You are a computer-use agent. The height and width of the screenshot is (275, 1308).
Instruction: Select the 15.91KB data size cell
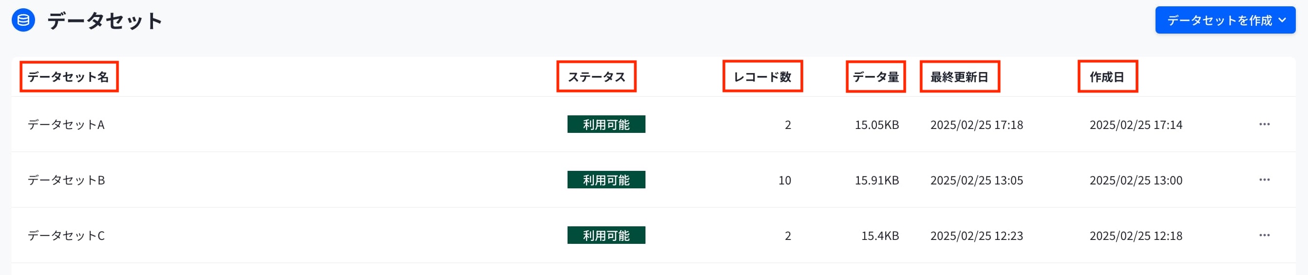pos(877,180)
